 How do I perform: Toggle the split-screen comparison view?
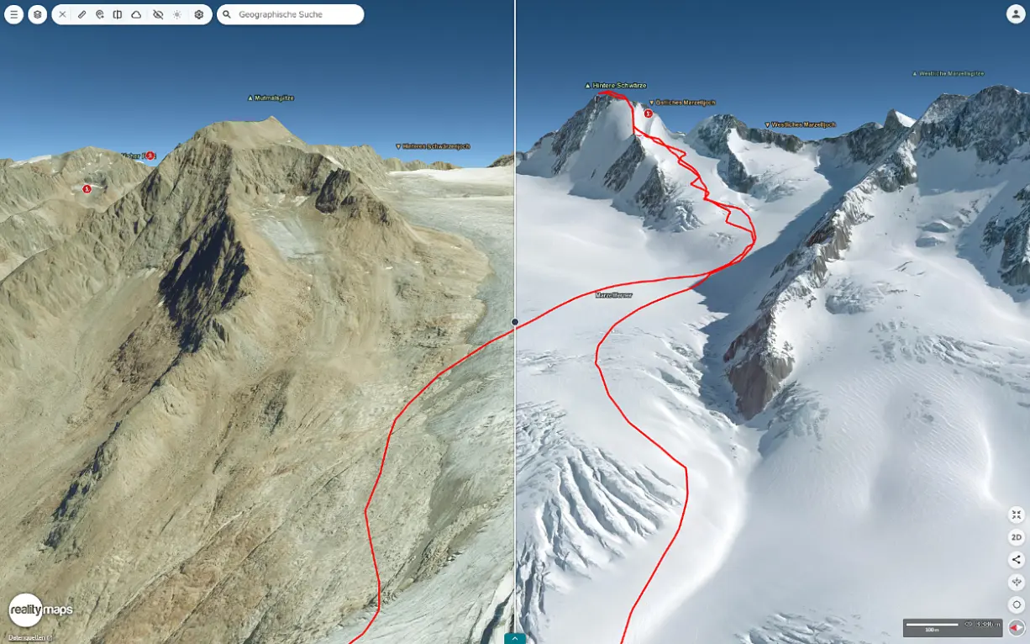(118, 14)
